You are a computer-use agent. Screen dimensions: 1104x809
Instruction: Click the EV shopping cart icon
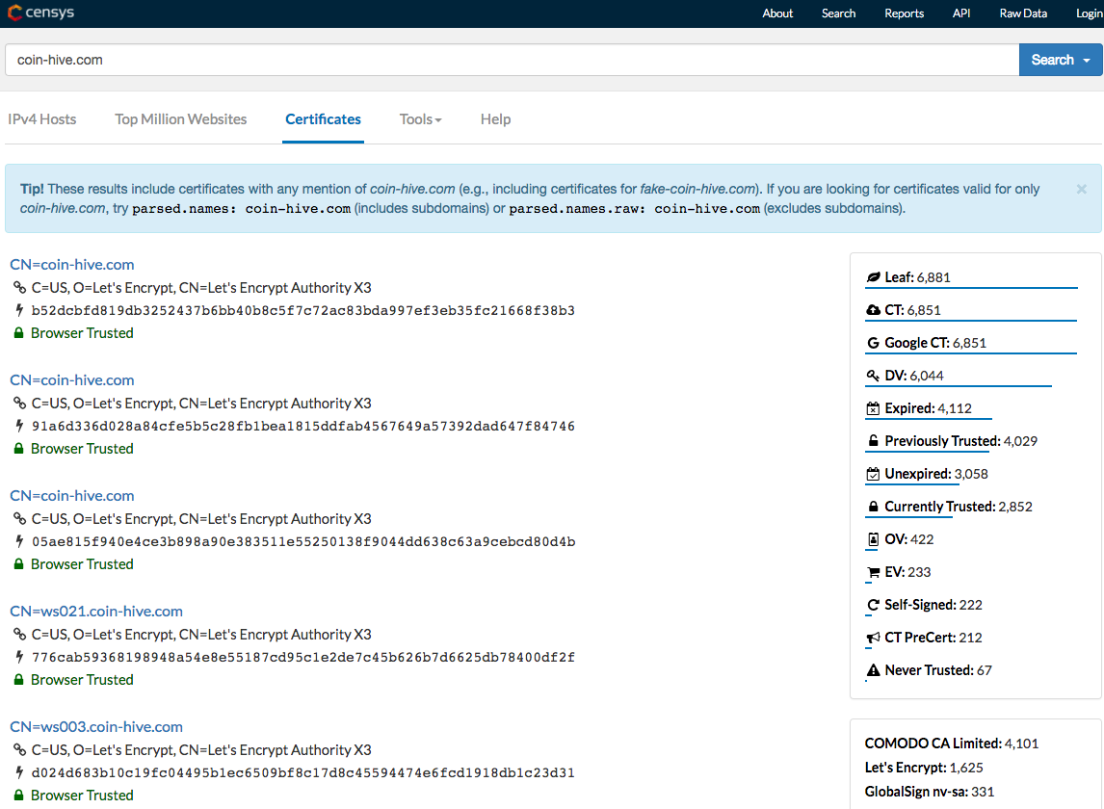pyautogui.click(x=874, y=572)
